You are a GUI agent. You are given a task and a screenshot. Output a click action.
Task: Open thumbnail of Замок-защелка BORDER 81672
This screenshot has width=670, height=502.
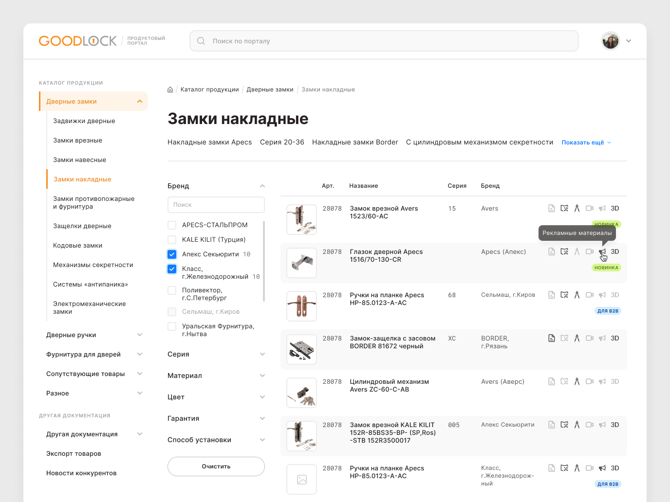302,349
